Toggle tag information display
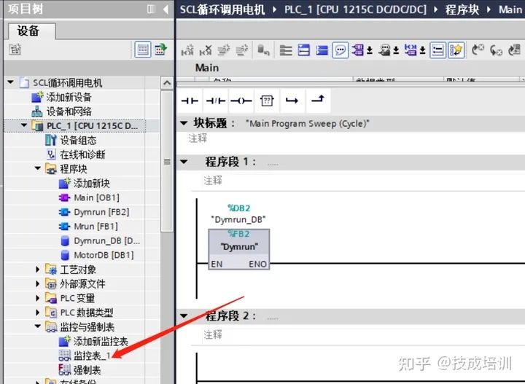 (384, 50)
